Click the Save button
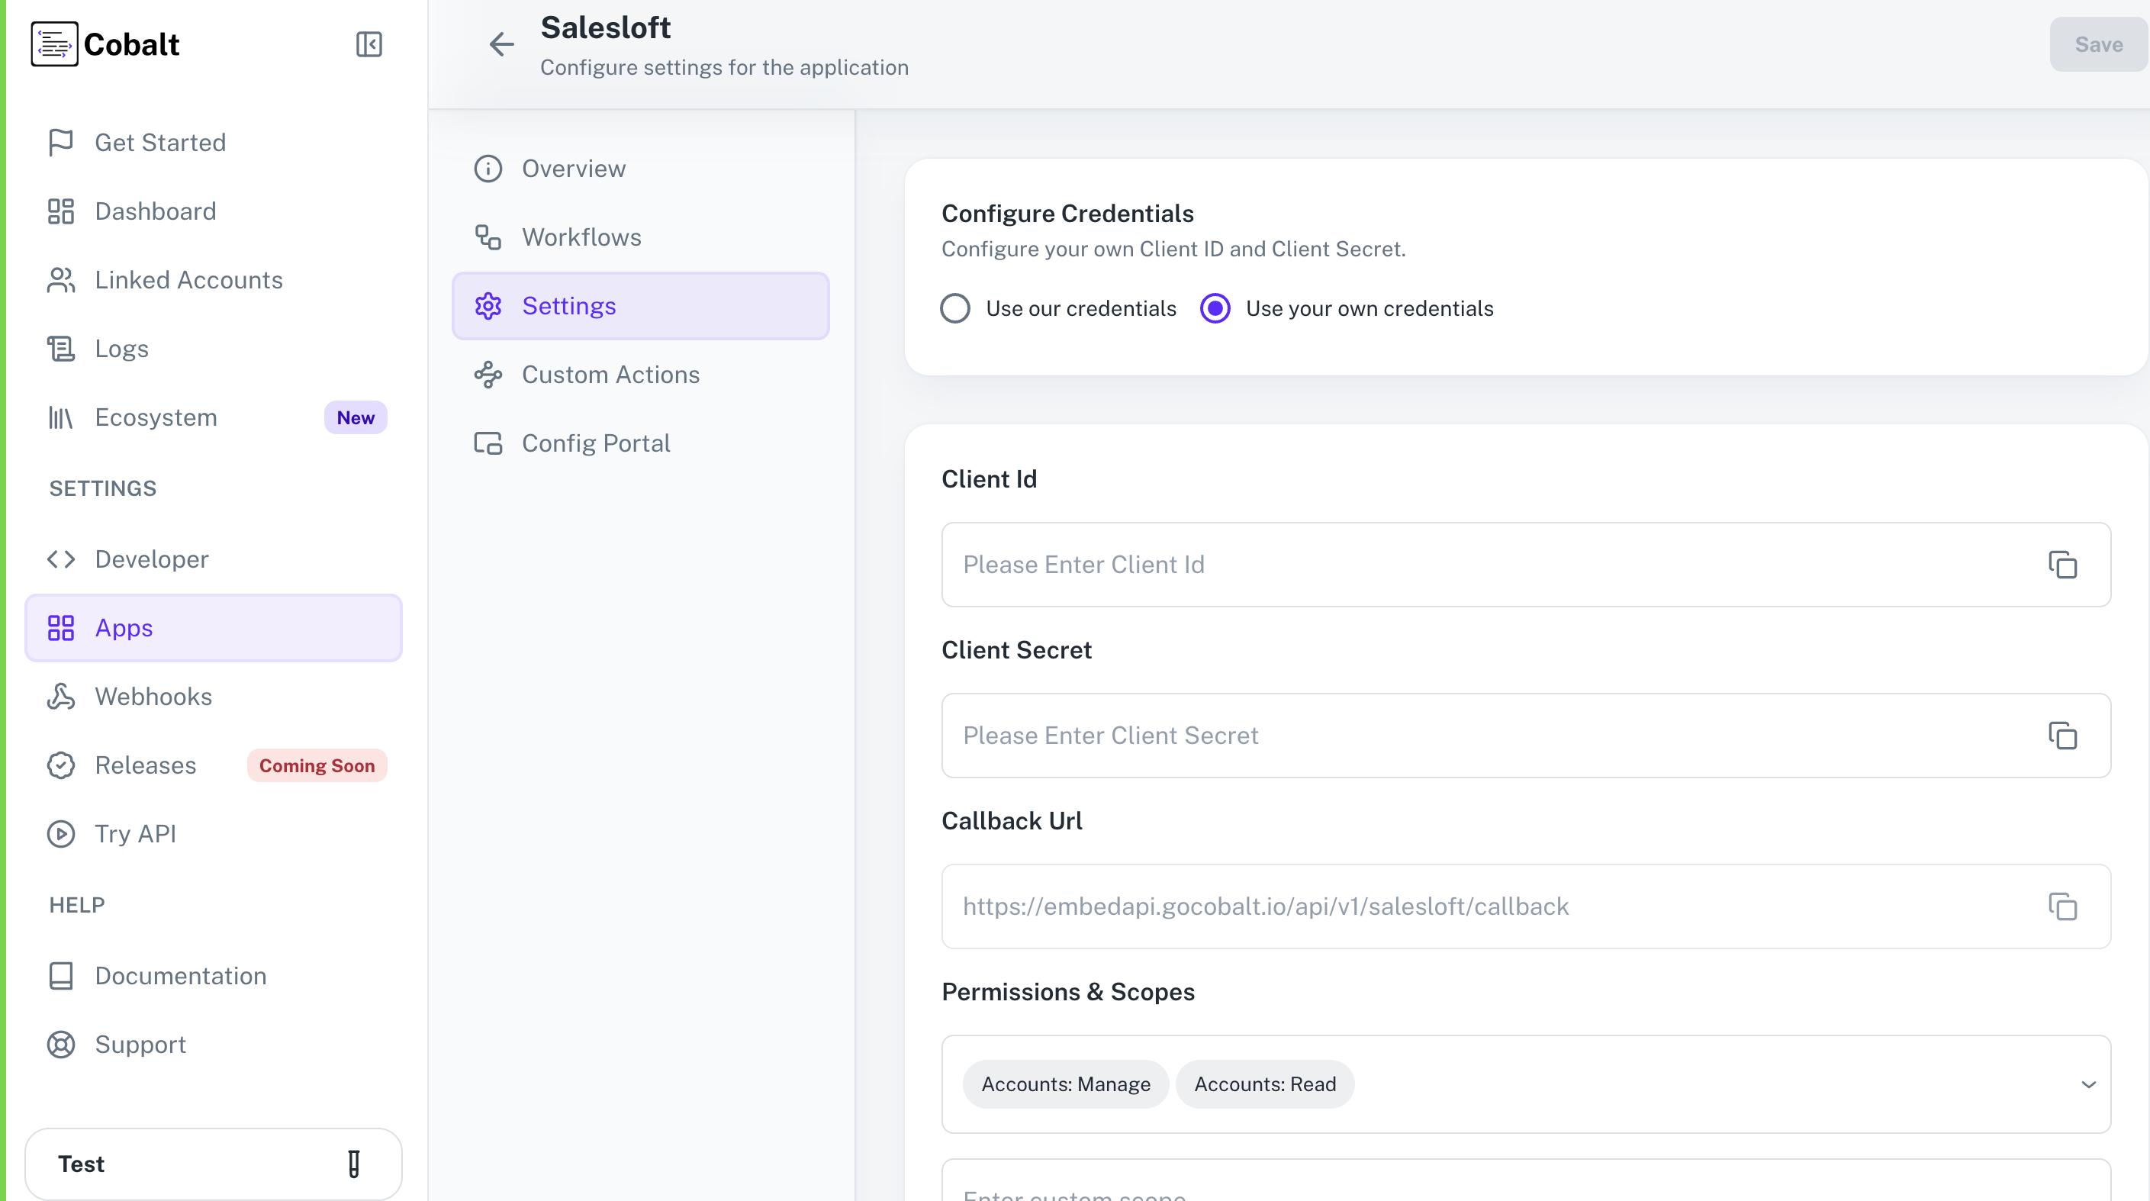The height and width of the screenshot is (1201, 2150). pos(2098,44)
